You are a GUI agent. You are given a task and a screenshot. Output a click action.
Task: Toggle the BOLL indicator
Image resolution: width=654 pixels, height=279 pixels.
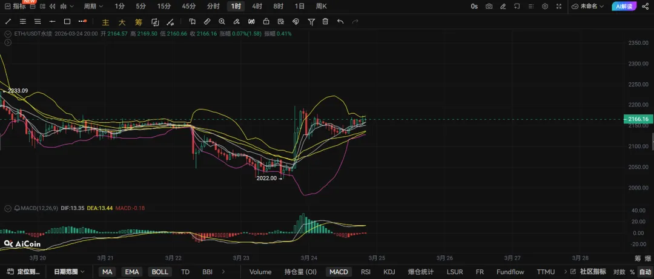click(x=160, y=272)
